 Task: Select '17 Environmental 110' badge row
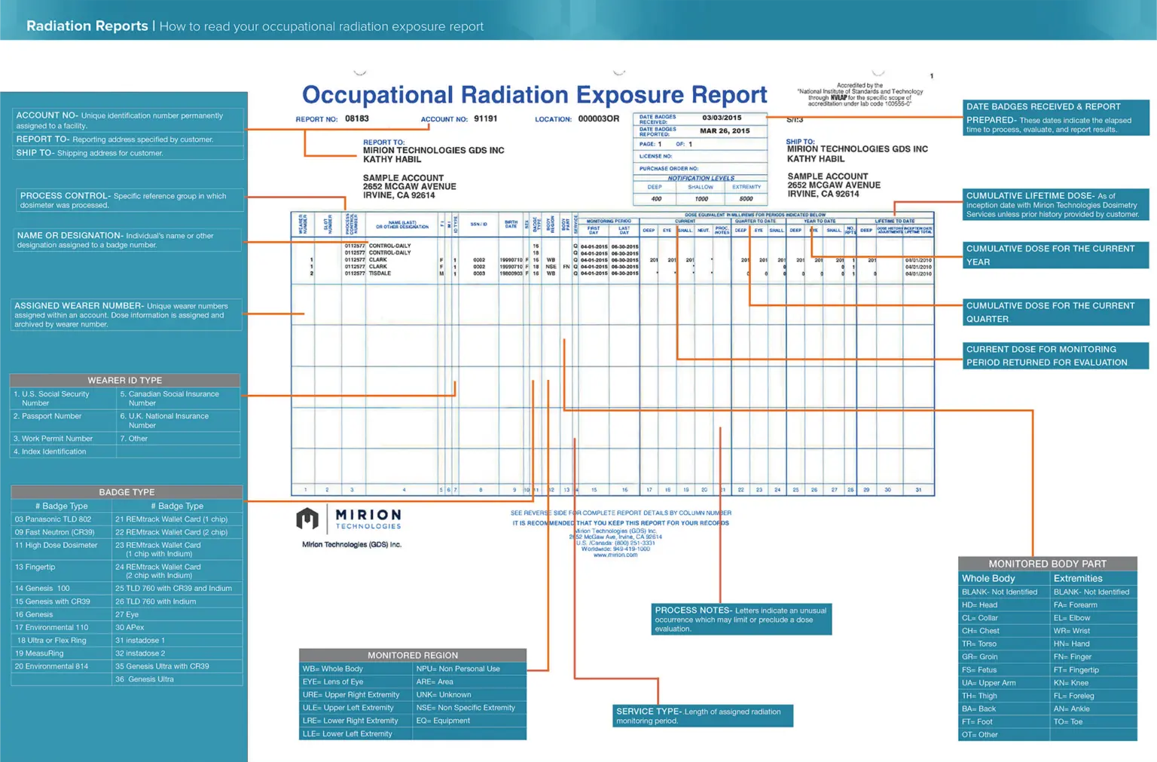click(x=61, y=627)
